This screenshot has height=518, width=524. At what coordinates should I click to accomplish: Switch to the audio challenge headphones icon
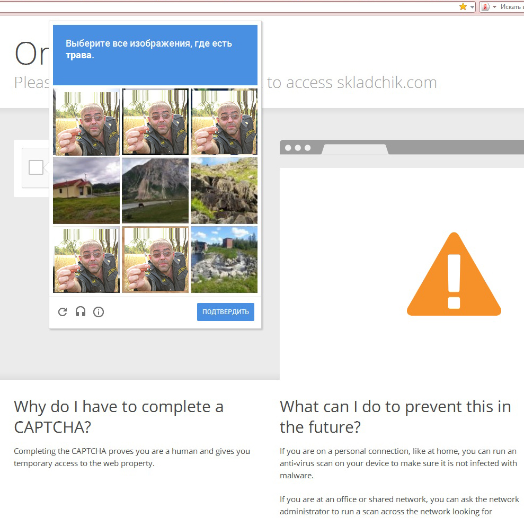(81, 311)
